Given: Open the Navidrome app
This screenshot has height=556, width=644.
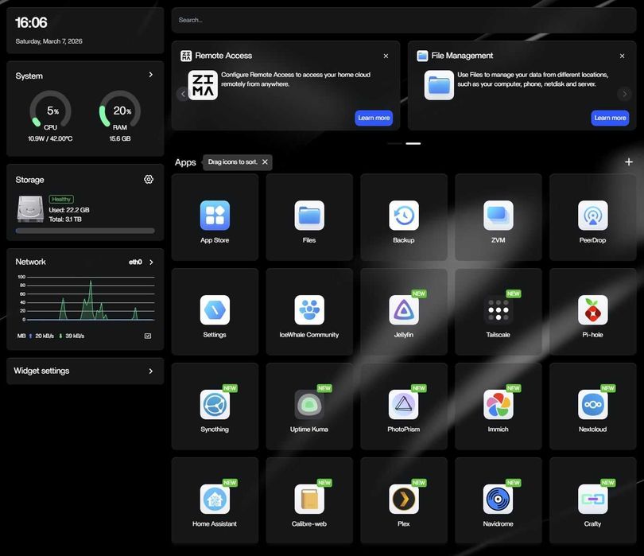Looking at the screenshot, I should click(x=499, y=500).
